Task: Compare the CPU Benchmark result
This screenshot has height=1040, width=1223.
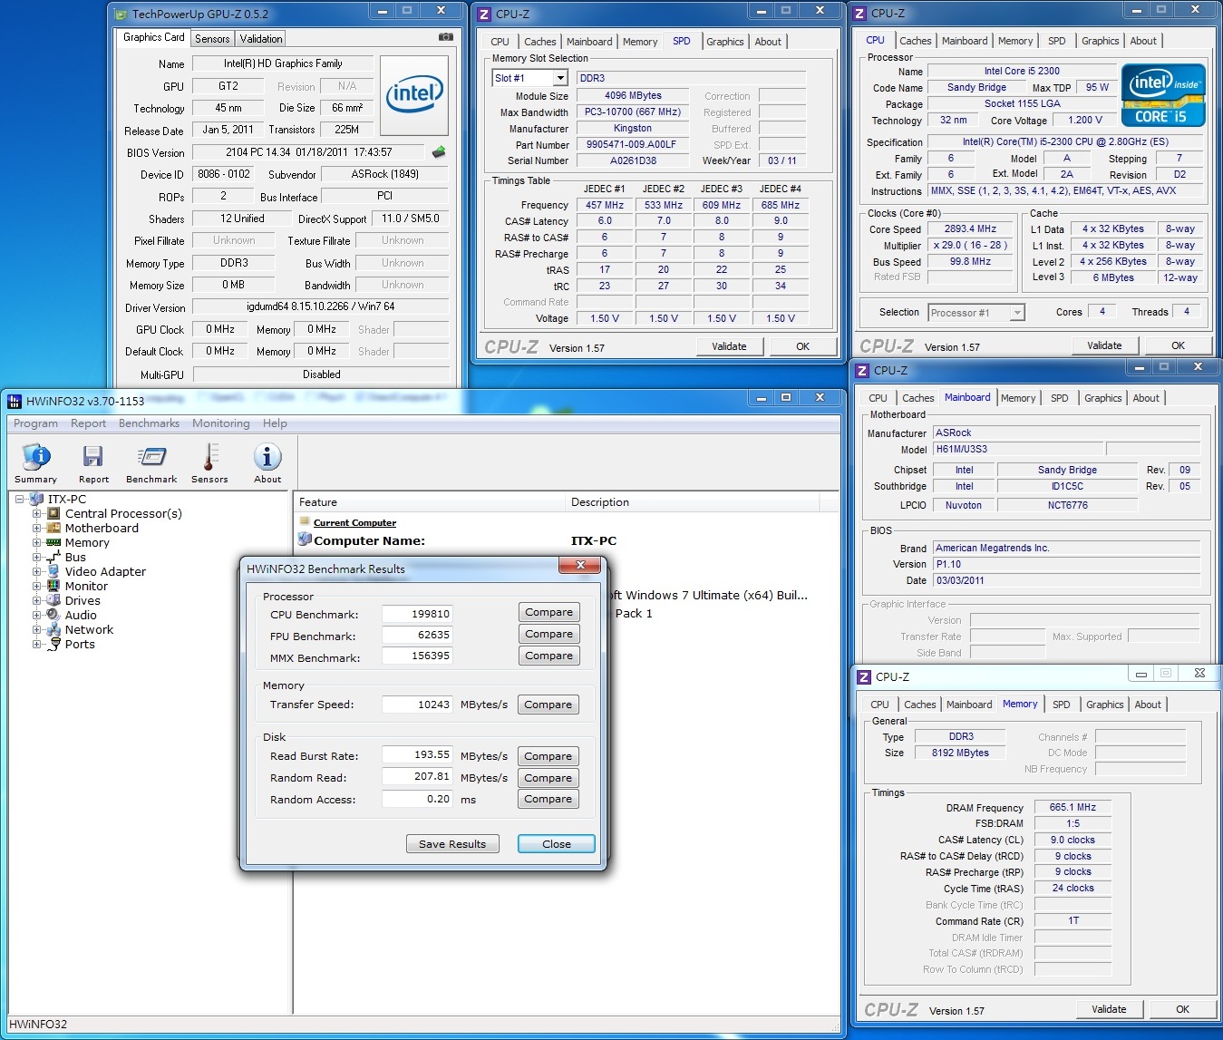Action: 549,612
